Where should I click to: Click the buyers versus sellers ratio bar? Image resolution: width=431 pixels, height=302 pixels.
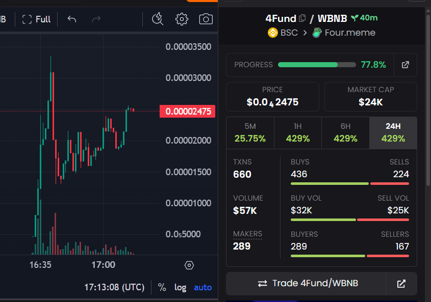(349, 256)
